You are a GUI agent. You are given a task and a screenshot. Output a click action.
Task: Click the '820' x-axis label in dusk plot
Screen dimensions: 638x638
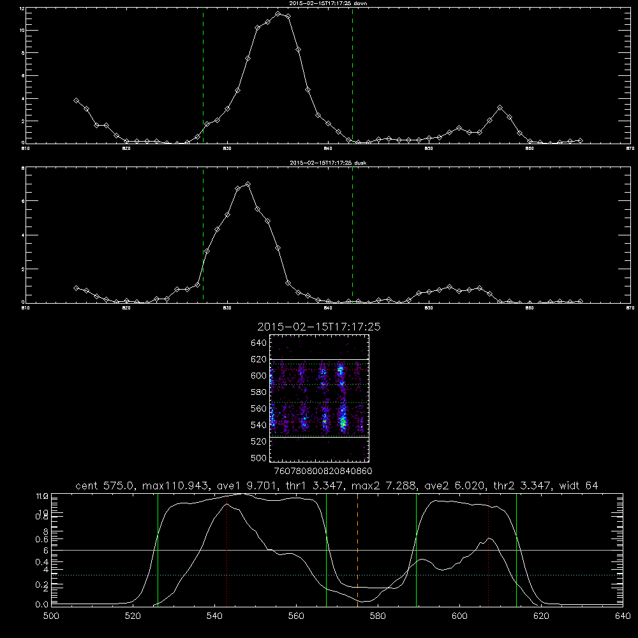point(126,308)
